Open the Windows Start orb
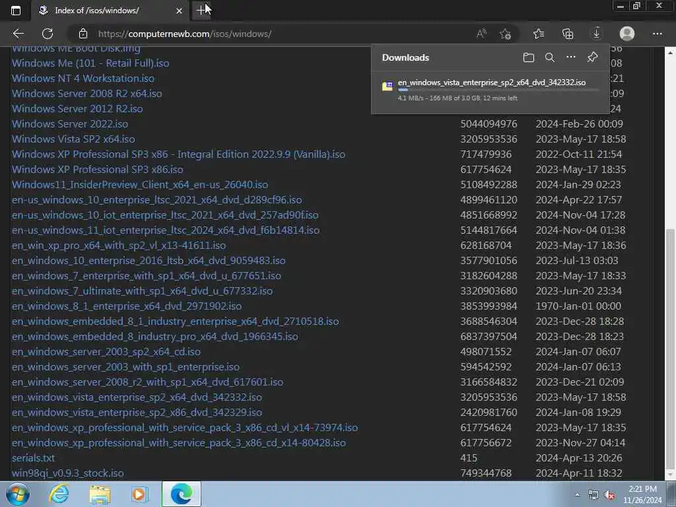 [x=18, y=494]
